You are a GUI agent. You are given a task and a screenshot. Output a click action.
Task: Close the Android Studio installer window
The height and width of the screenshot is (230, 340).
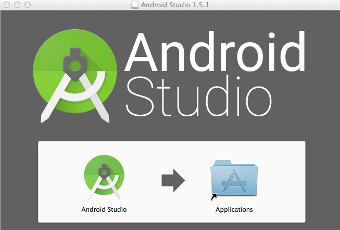click(7, 5)
